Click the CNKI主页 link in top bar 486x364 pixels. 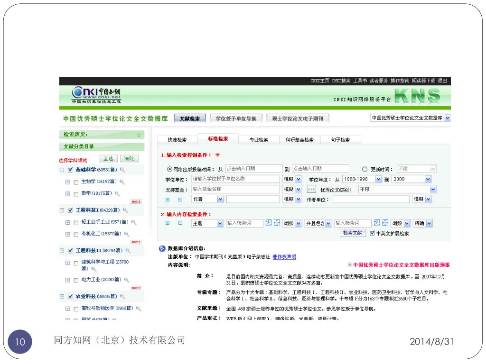tap(319, 81)
